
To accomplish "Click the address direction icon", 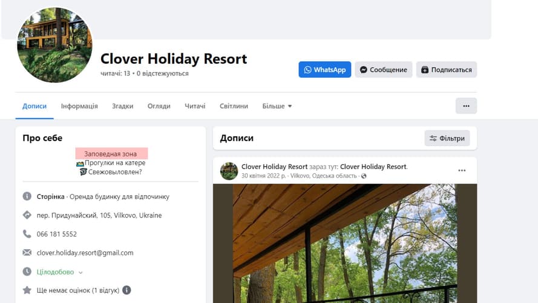I will (x=27, y=215).
